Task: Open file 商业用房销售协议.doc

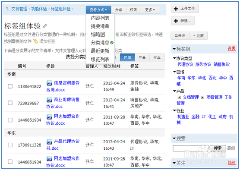Action: click(63, 103)
